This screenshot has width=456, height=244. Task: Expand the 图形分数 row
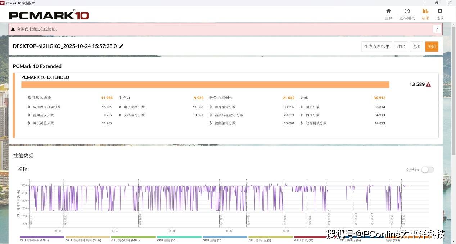tap(302, 107)
